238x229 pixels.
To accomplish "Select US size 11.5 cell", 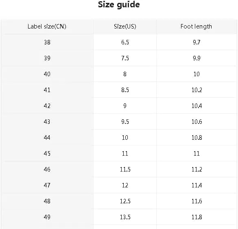I will pos(125,170).
